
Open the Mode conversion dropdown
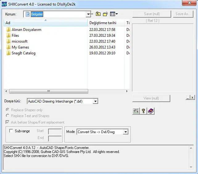coord(126,132)
